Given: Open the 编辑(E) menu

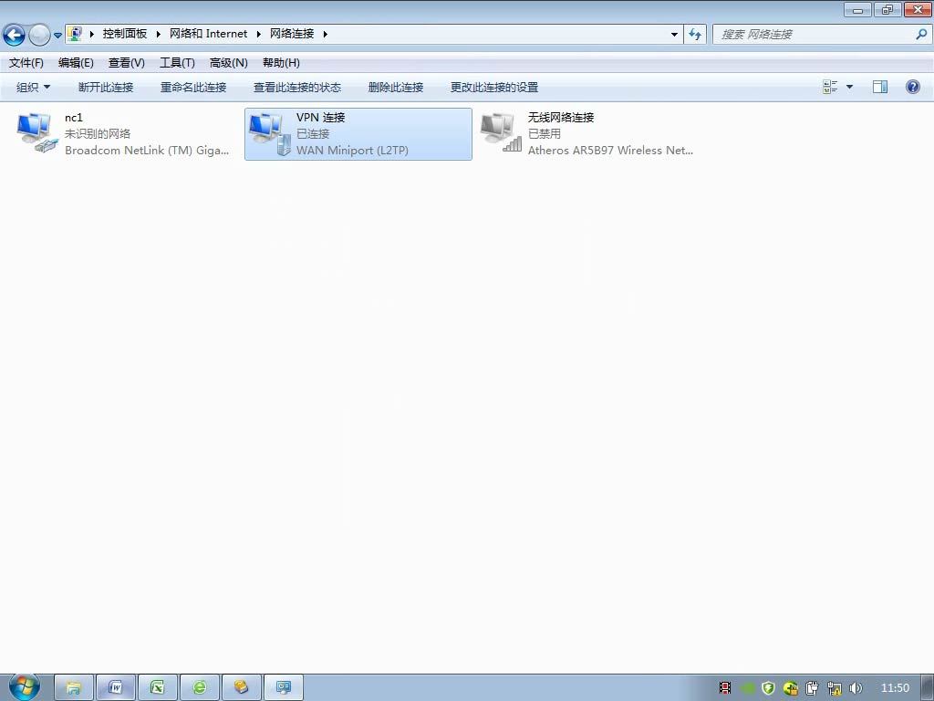Looking at the screenshot, I should point(76,63).
